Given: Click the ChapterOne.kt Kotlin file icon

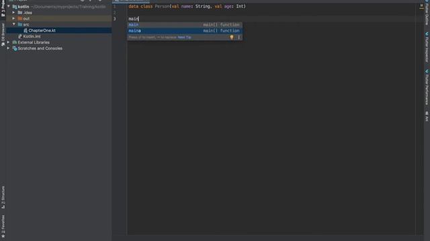Looking at the screenshot, I should click(26, 31).
